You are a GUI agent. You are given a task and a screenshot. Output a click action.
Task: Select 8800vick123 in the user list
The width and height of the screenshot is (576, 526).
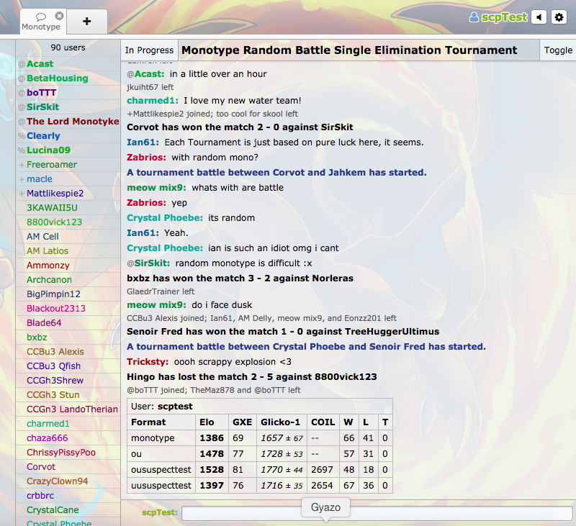click(x=68, y=222)
